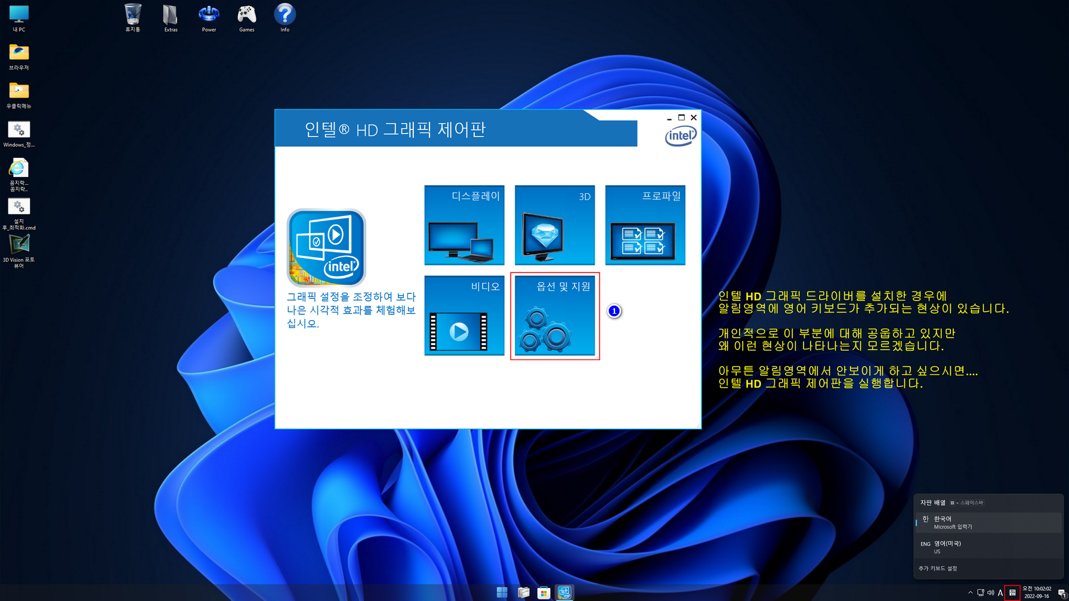Open the 옵션 및 지원 tile
The image size is (1069, 601).
555,315
